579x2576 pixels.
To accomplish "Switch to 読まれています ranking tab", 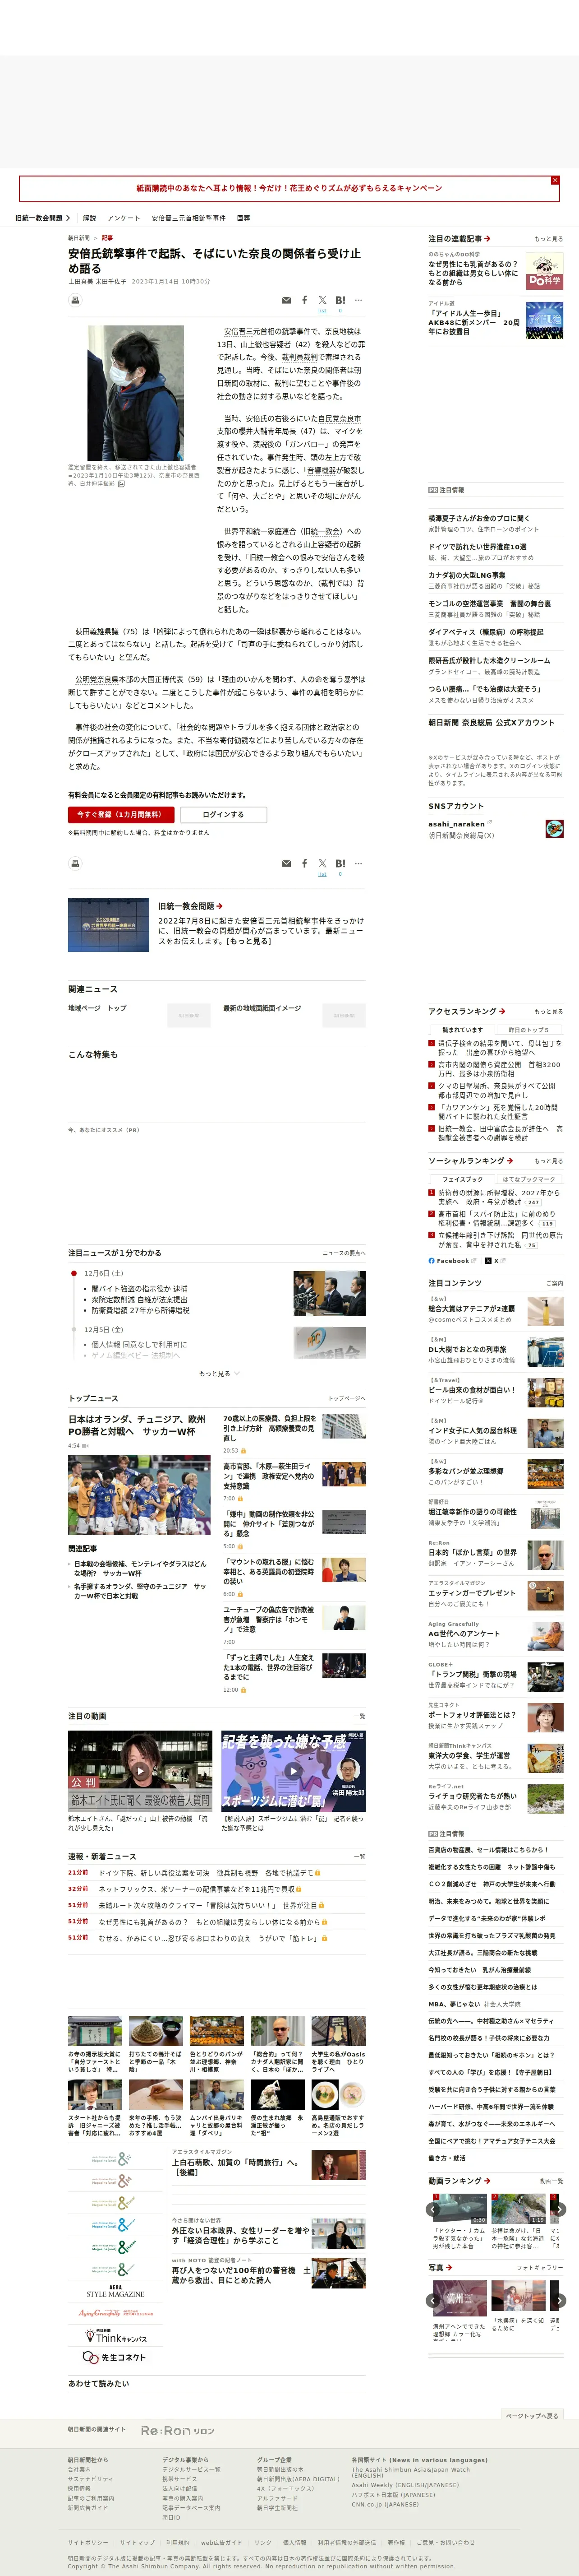I will click(462, 1029).
